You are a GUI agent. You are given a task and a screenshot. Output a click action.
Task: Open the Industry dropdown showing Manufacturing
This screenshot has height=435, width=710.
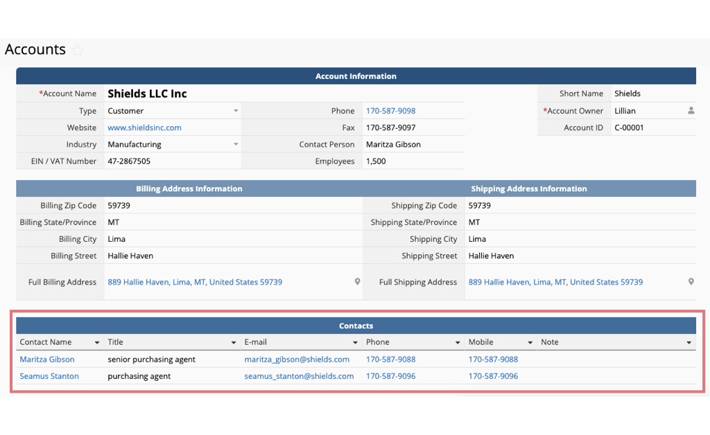click(x=236, y=144)
